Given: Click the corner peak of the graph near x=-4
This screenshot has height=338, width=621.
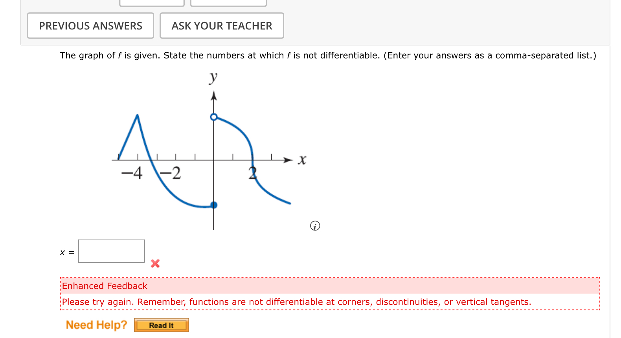Looking at the screenshot, I should 137,115.
